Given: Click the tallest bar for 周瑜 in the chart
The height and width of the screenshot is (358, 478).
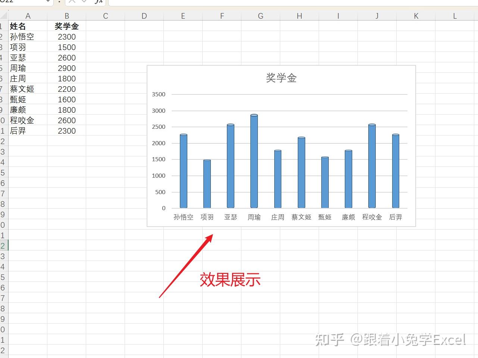Looking at the screenshot, I should point(254,161).
